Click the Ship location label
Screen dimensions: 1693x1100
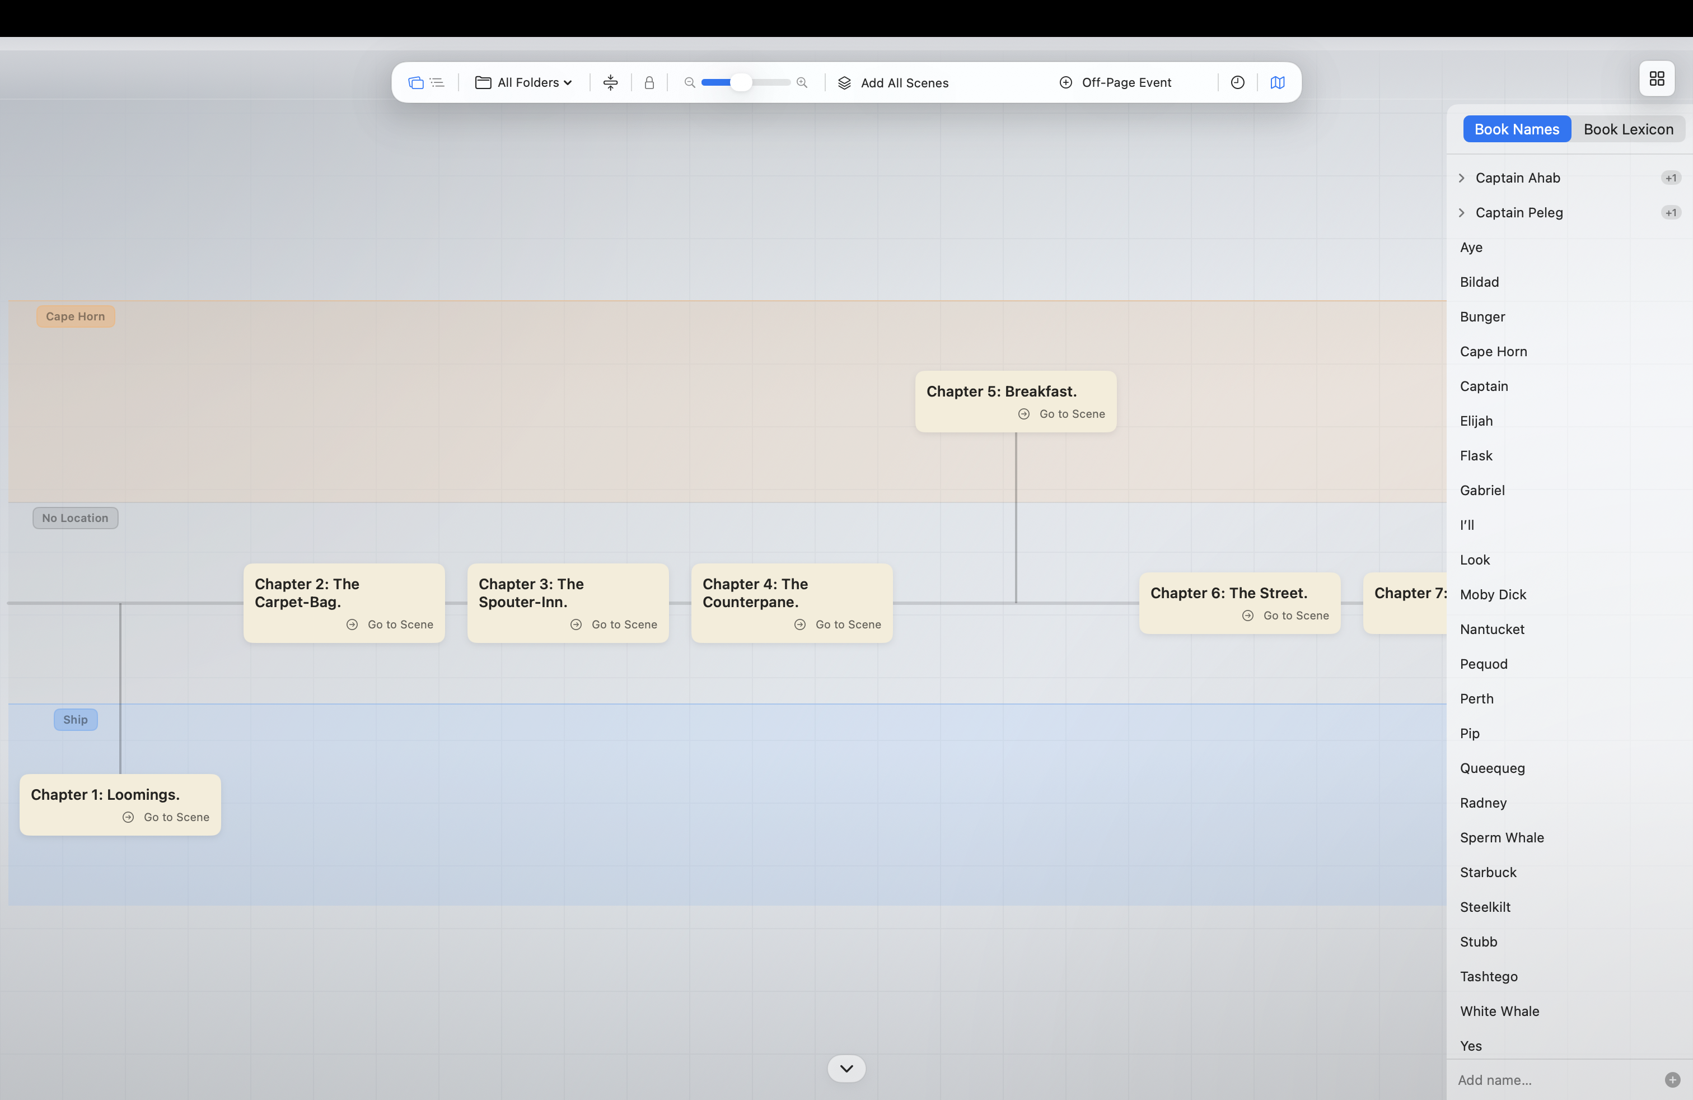76,719
